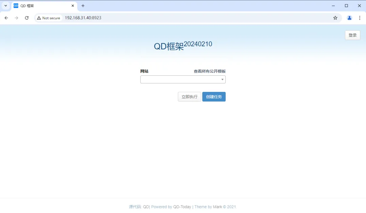
Task: Click the blue 创建任务 button
Action: point(214,97)
